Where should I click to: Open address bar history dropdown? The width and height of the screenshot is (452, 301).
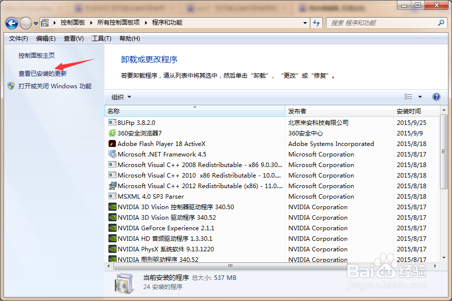305,23
